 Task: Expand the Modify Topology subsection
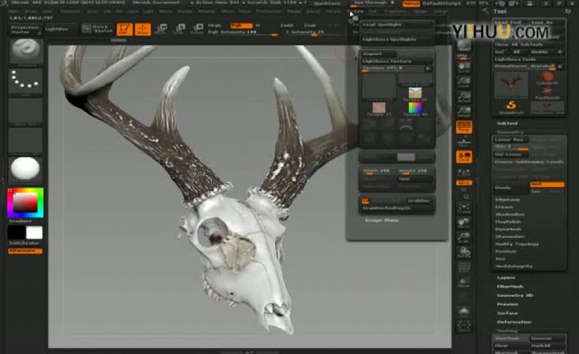tap(517, 244)
